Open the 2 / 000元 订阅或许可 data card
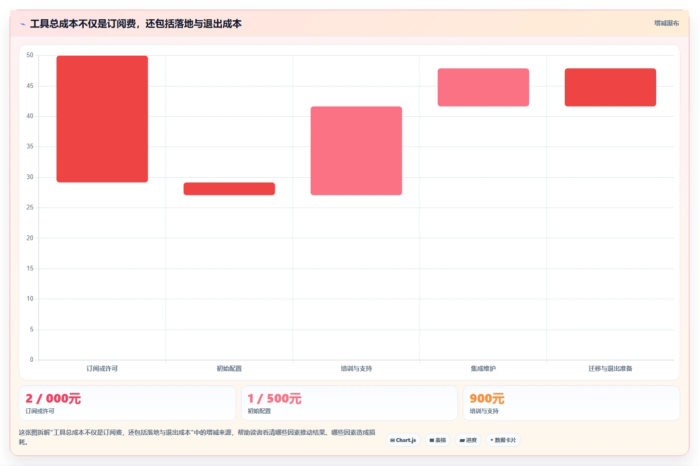Viewport: 699px width, 466px height. (127, 403)
